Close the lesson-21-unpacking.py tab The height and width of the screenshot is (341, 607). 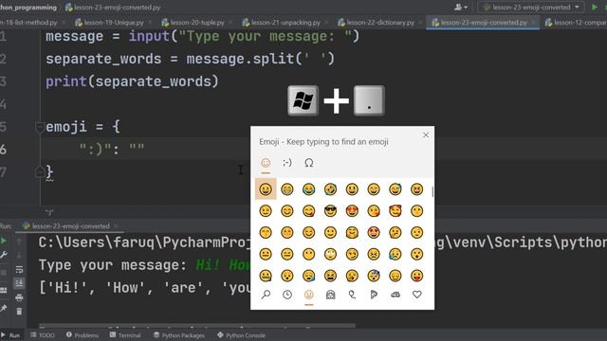(x=326, y=23)
